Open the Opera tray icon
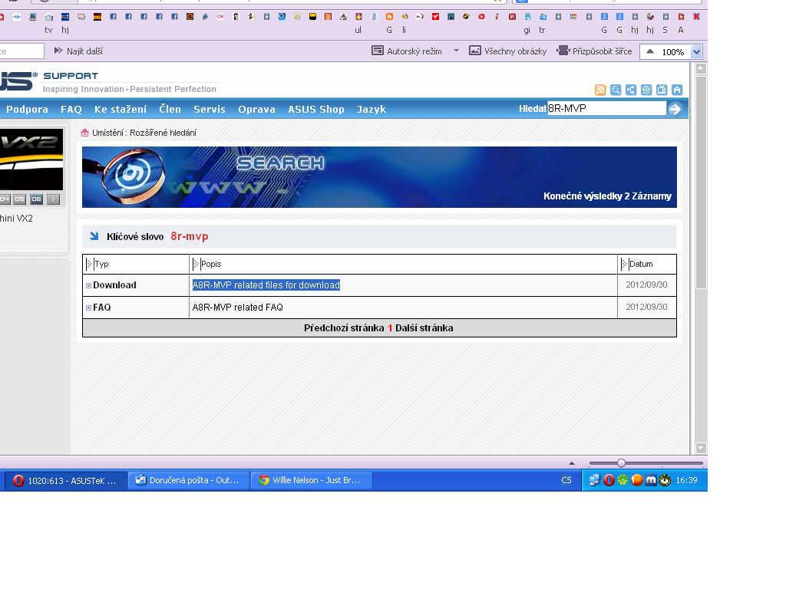 click(609, 480)
